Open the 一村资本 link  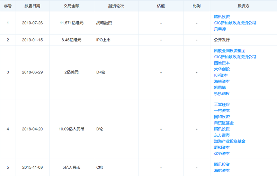coord(222,111)
